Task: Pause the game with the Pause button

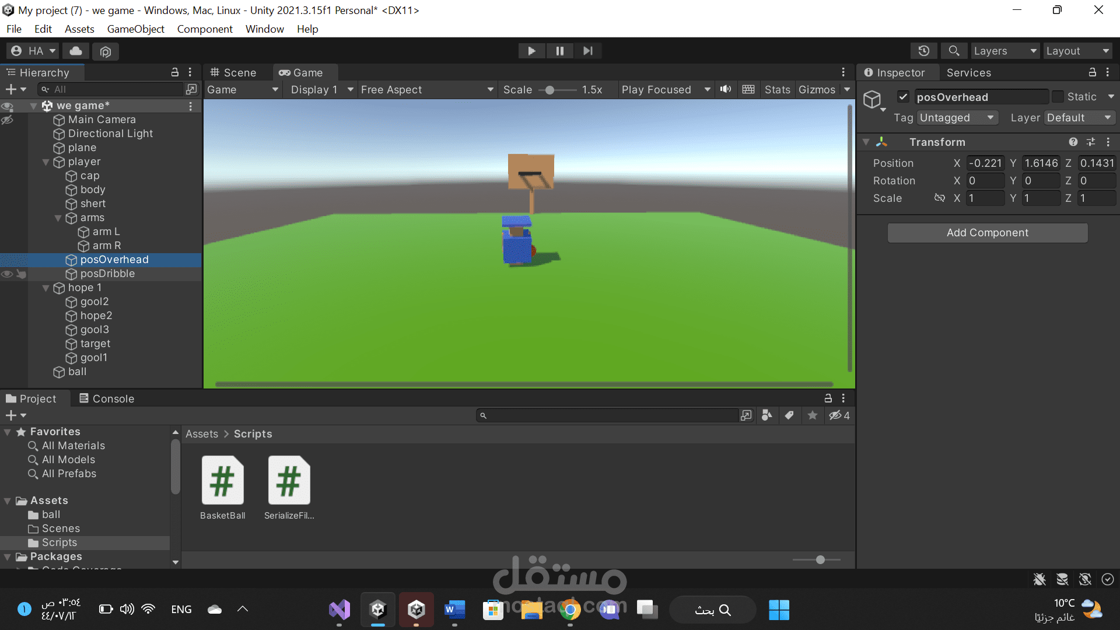Action: [560, 51]
